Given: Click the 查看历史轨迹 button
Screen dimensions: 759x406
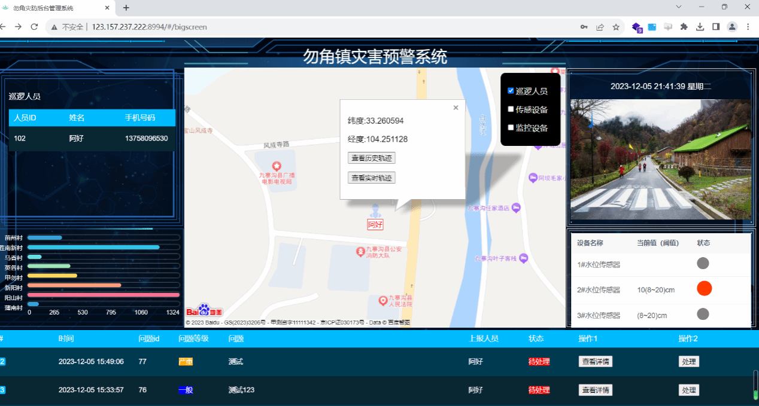Looking at the screenshot, I should point(371,158).
